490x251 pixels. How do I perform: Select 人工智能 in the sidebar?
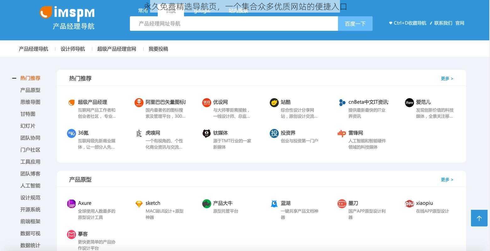(x=30, y=186)
